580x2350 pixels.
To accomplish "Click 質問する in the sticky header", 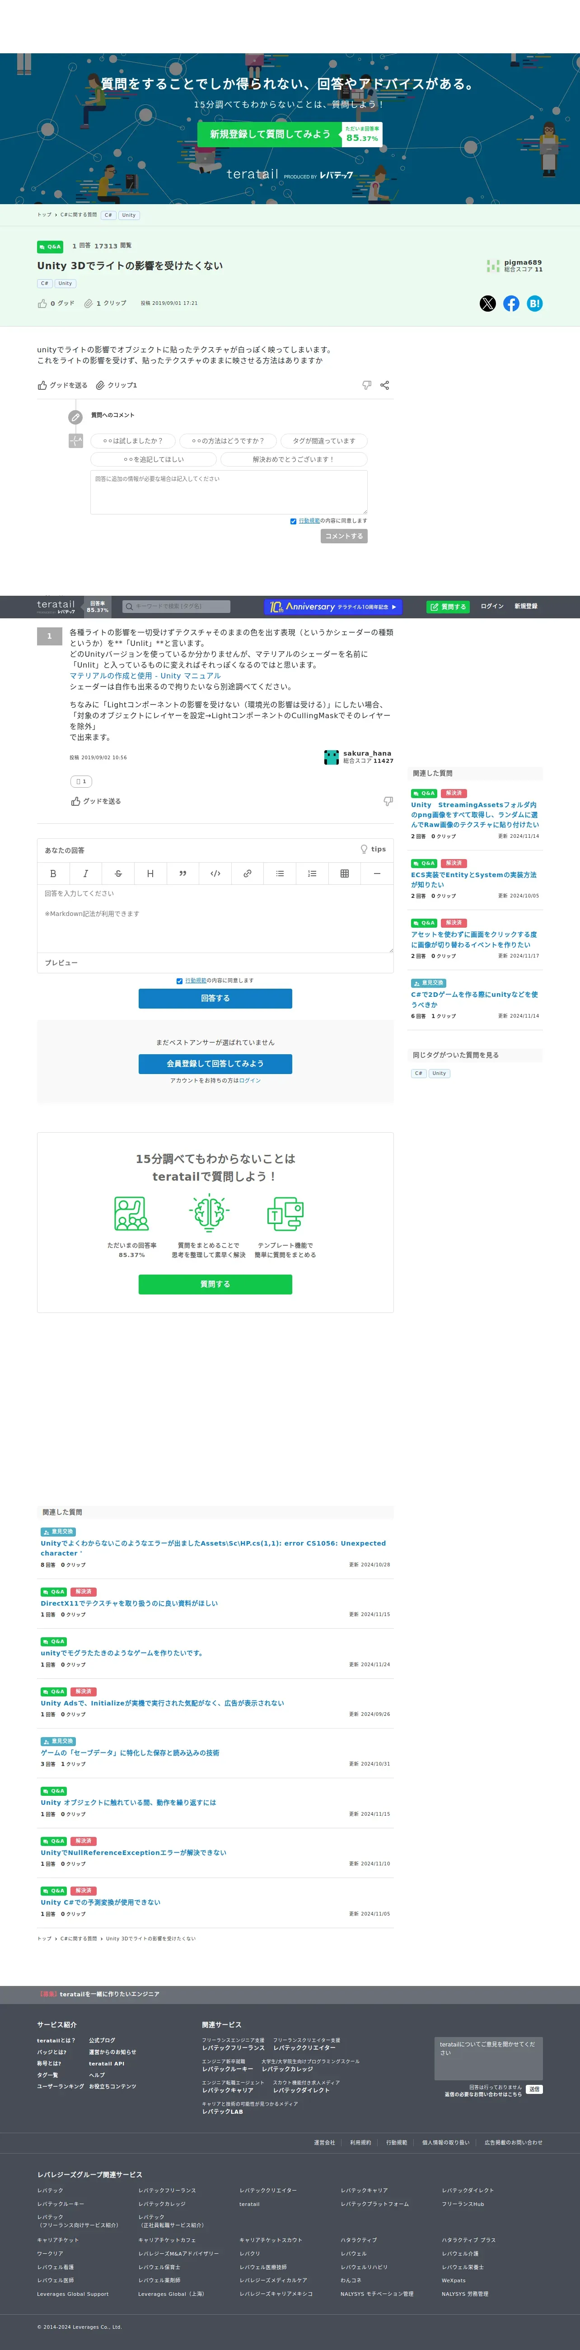I will [x=448, y=607].
